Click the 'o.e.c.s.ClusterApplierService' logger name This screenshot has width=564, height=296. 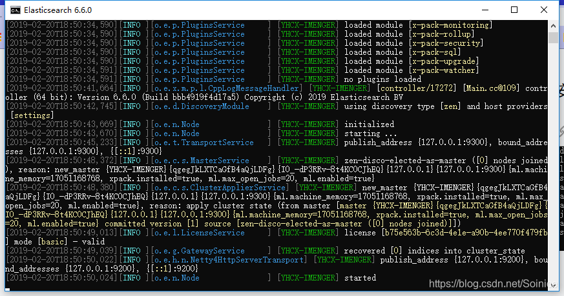tap(220, 188)
